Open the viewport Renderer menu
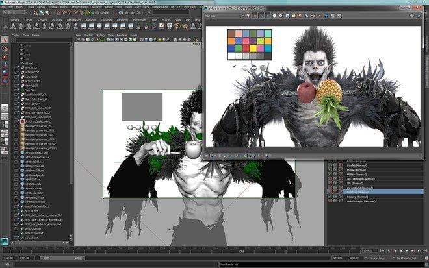Image resolution: width=429 pixels, height=268 pixels. 122,35
